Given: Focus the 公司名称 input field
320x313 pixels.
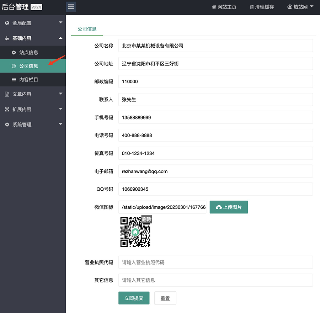Looking at the screenshot, I should pyautogui.click(x=215, y=46).
